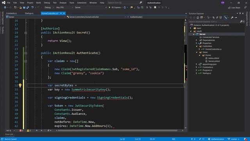This screenshot has width=250, height=141.
Task: Click the browser Refresh icon in toolbar
Action: tap(125, 7)
